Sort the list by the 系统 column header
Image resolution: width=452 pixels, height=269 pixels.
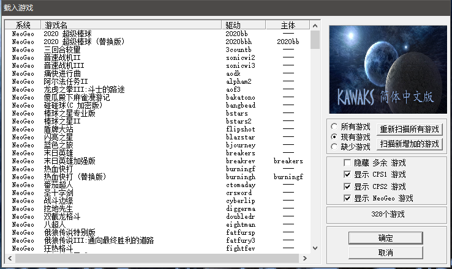click(x=23, y=25)
